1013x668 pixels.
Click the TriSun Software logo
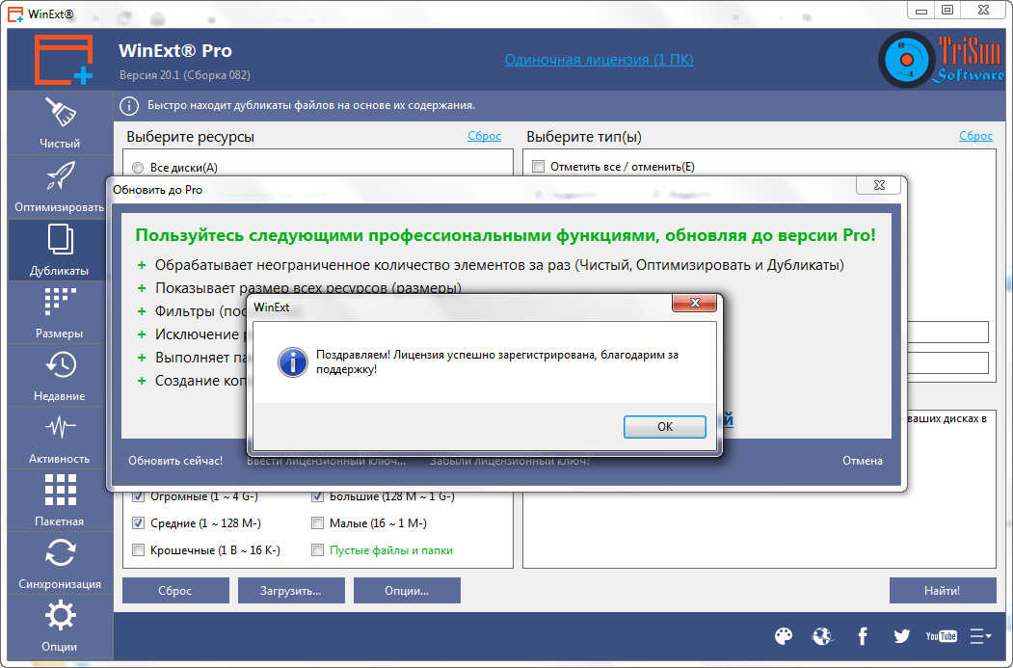[941, 60]
